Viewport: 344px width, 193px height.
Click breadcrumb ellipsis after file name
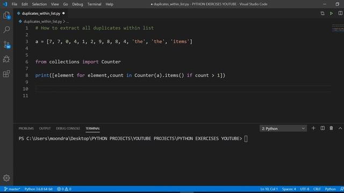68,21
